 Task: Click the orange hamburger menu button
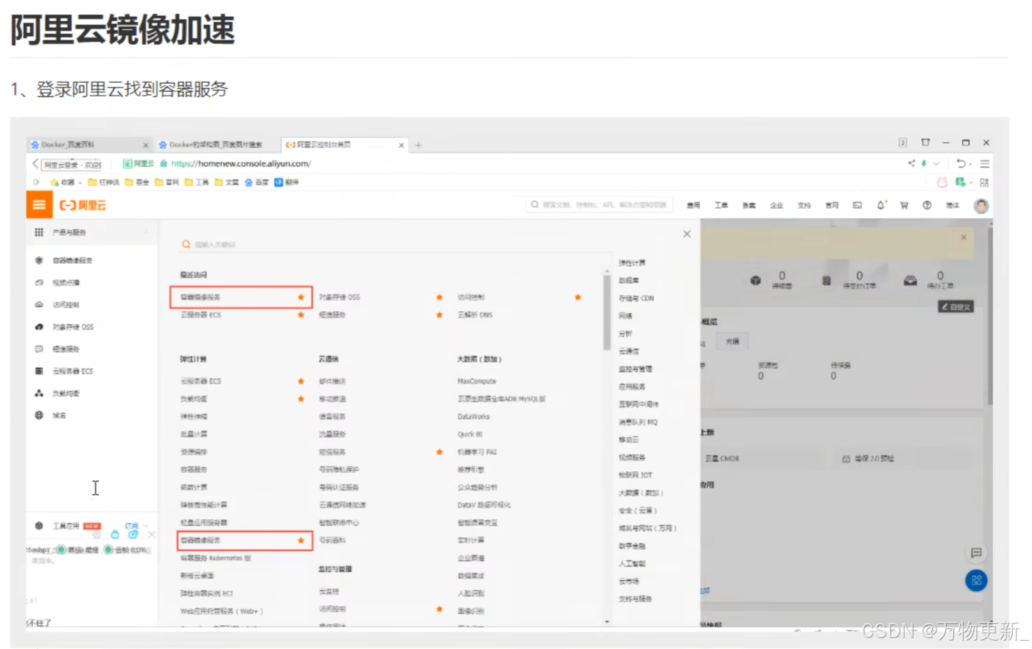(x=39, y=204)
